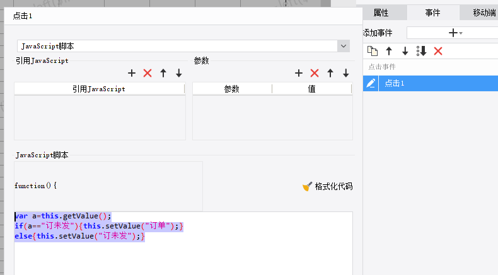The height and width of the screenshot is (275, 498).
Task: Click the empty parameter table area
Action: tap(272, 117)
